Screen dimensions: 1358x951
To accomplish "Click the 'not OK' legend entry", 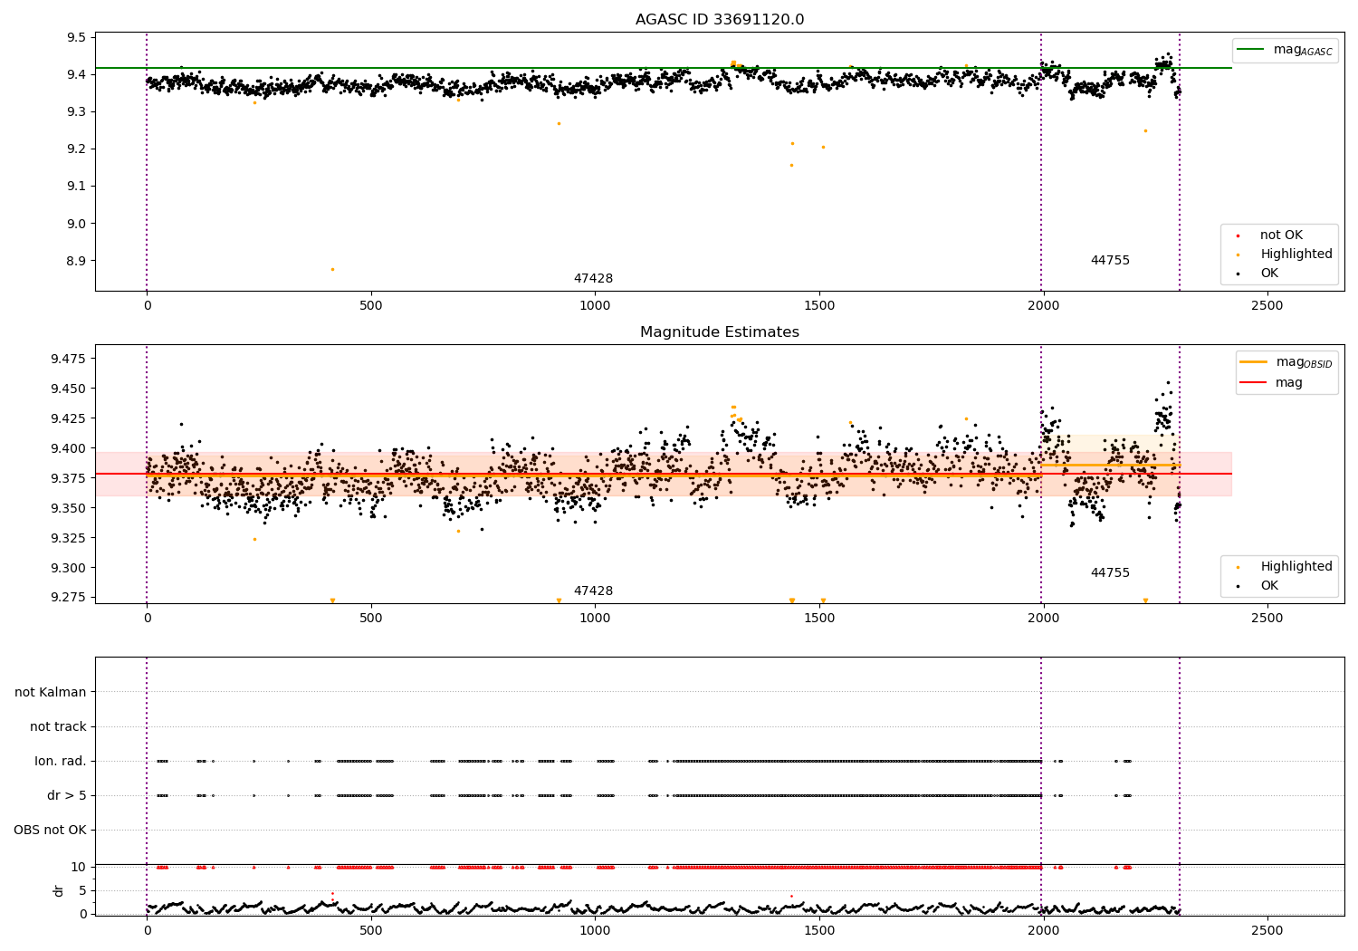I will 1281,235.
